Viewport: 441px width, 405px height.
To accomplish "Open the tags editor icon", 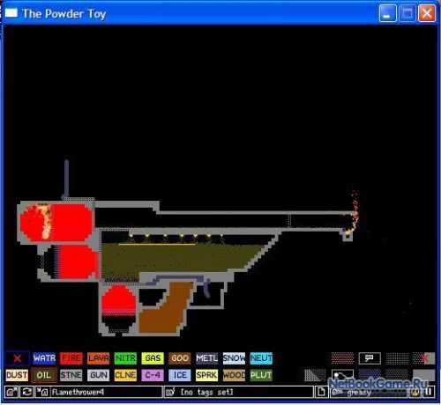I will point(171,392).
